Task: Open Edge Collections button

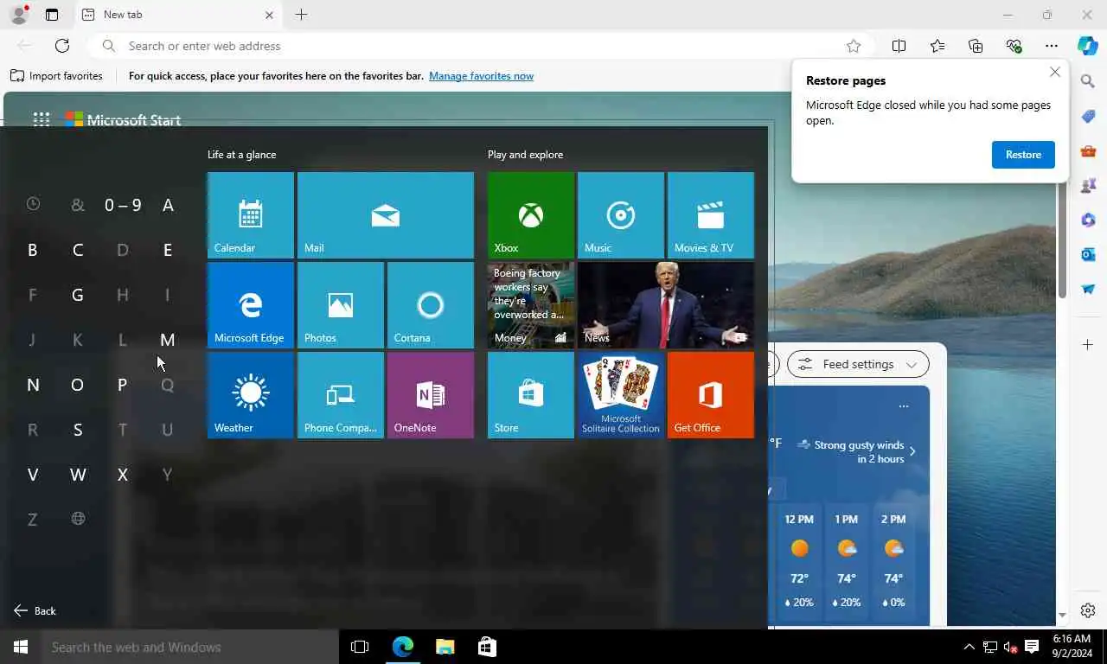Action: click(x=976, y=46)
